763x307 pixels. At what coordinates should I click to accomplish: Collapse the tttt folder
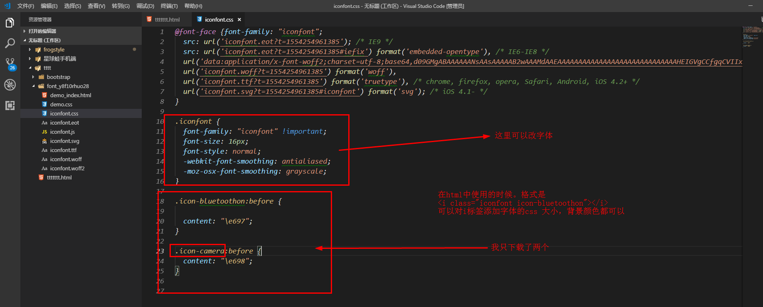coord(81,68)
